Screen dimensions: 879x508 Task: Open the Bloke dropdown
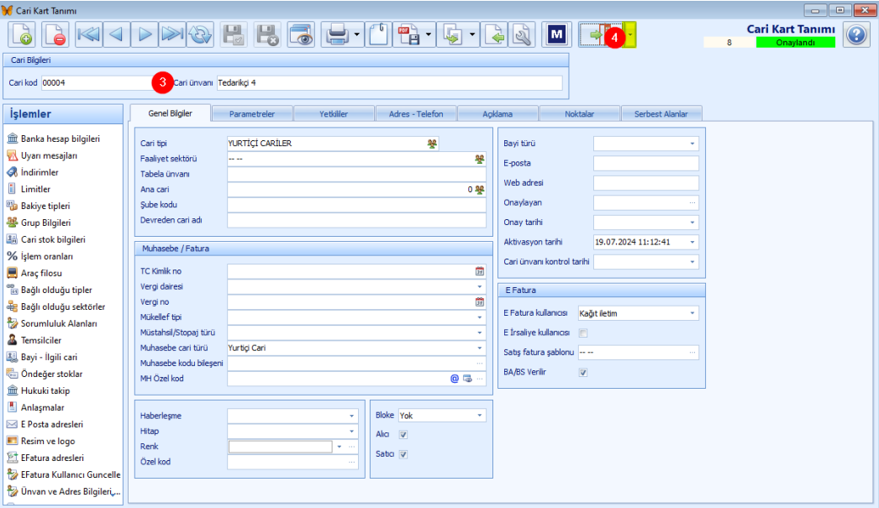480,416
